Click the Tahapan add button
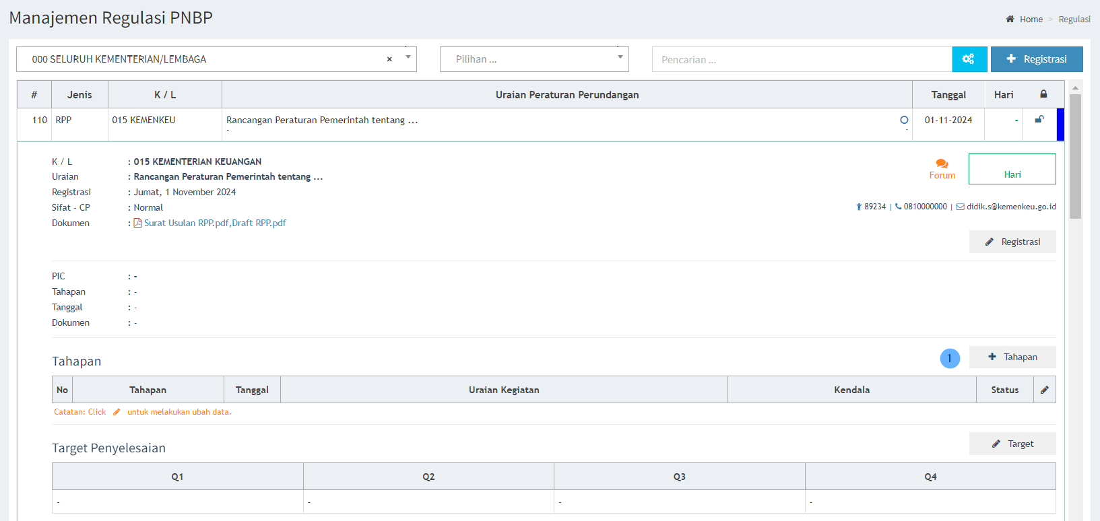1100x521 pixels. pos(1012,357)
